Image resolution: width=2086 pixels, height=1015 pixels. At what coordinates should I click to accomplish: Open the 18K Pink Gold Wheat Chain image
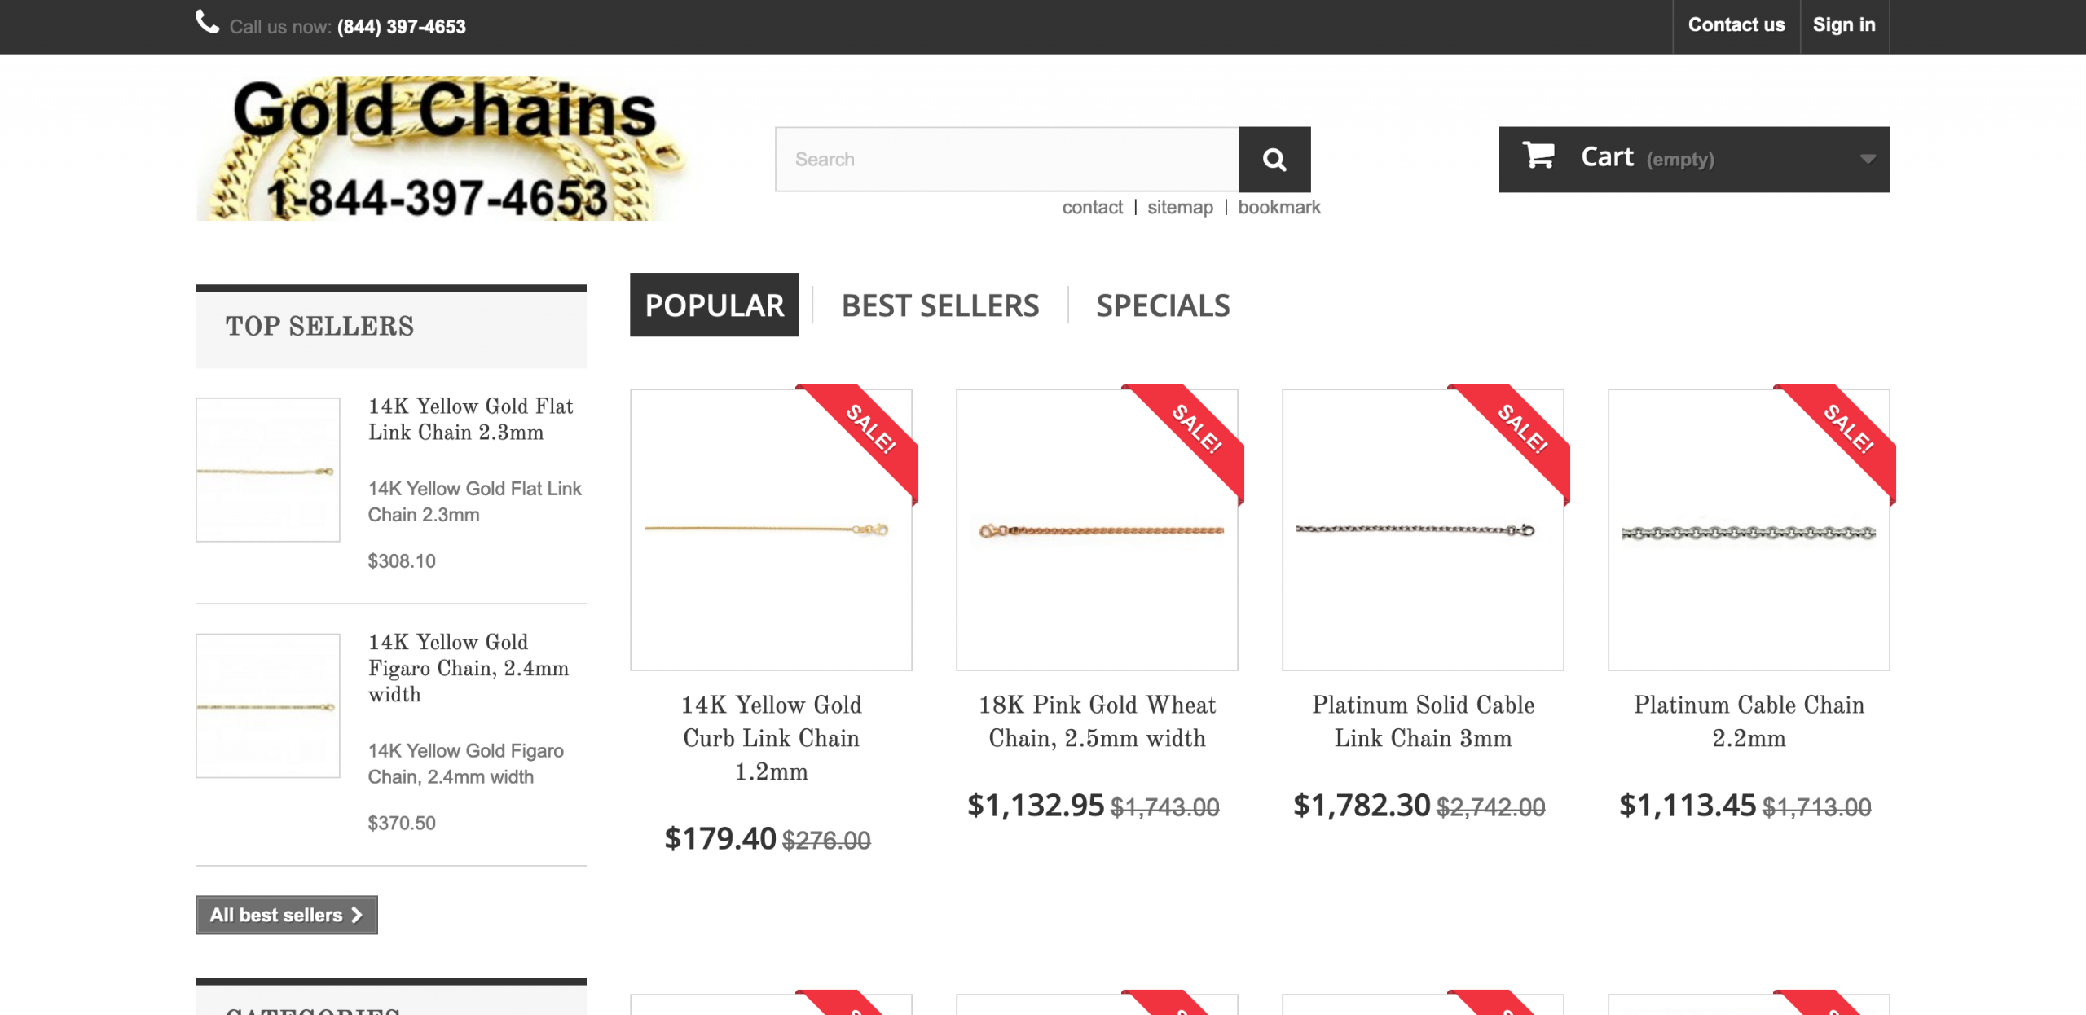coord(1097,530)
